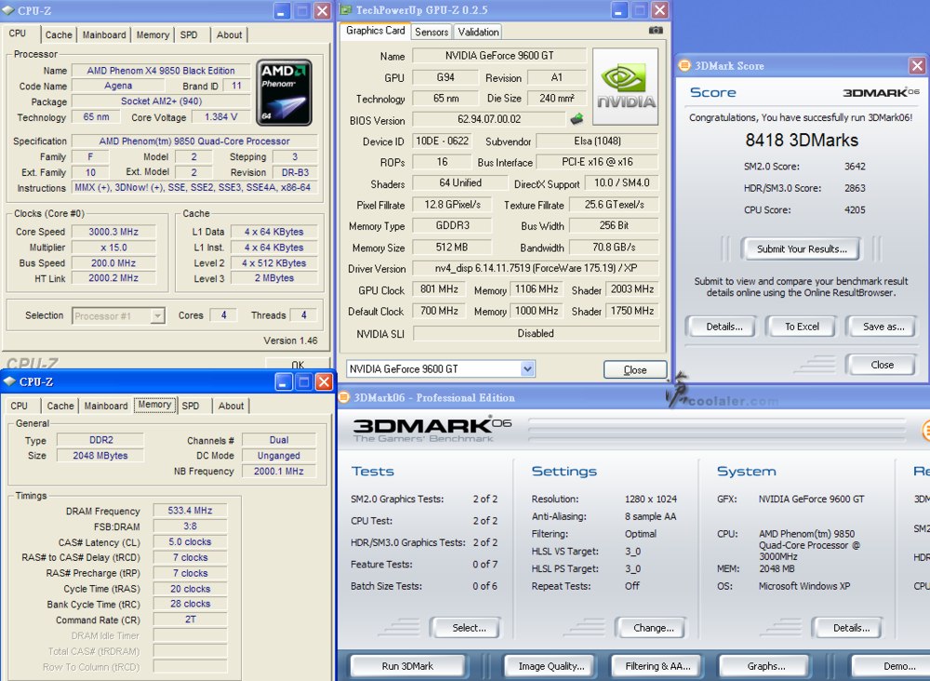Click the GPU-Z Name field value
Viewport: 930px width, 681px height.
click(x=499, y=56)
